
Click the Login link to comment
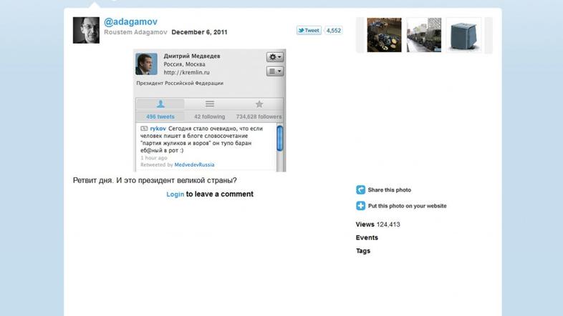pos(175,194)
